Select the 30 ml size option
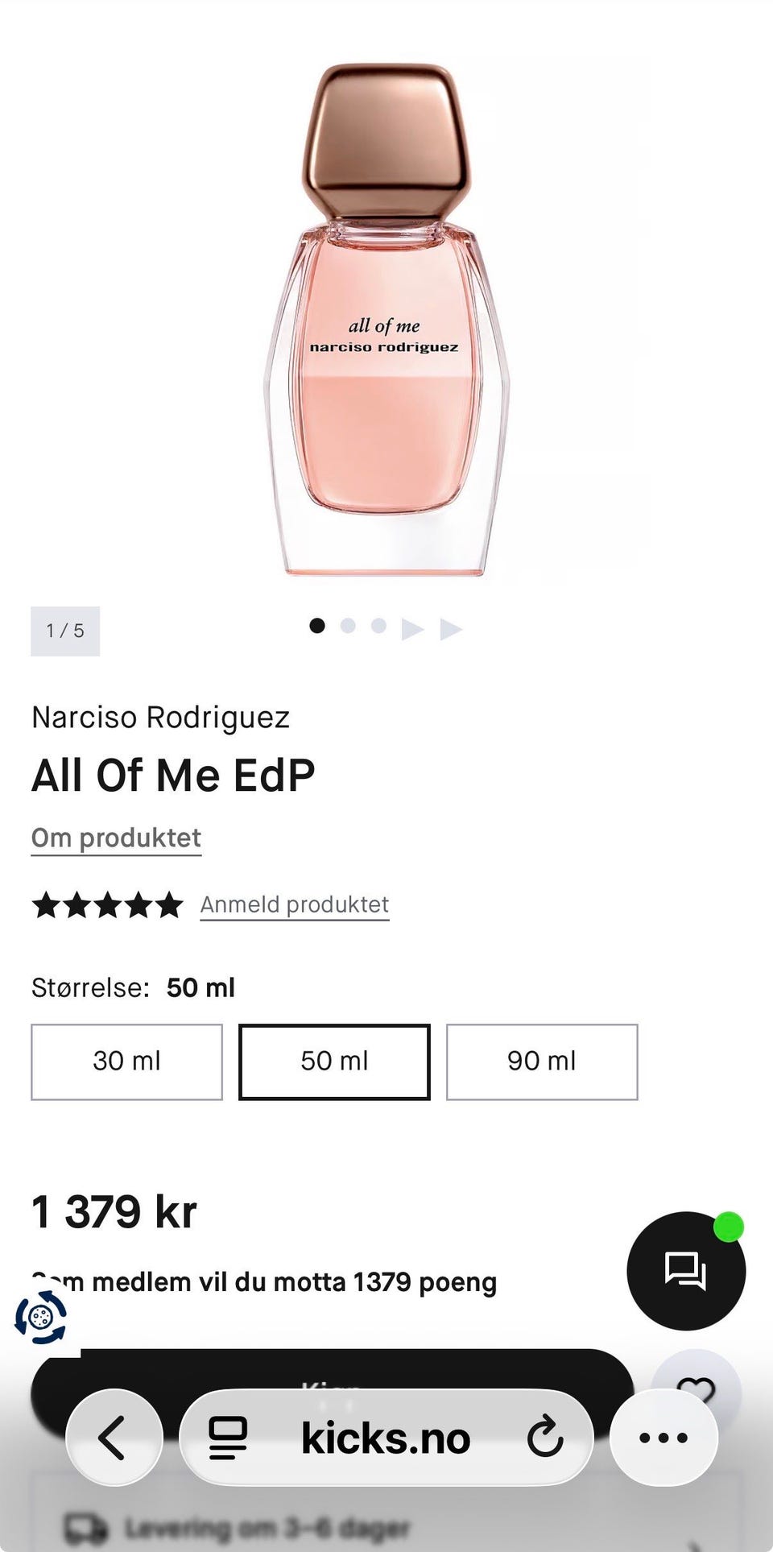This screenshot has height=1552, width=773. [x=126, y=1062]
